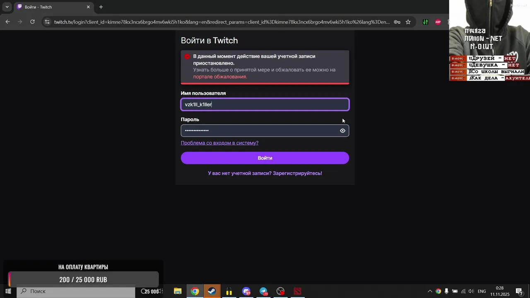
Task: Open the purple round app with notification badge
Action: tap(246, 291)
